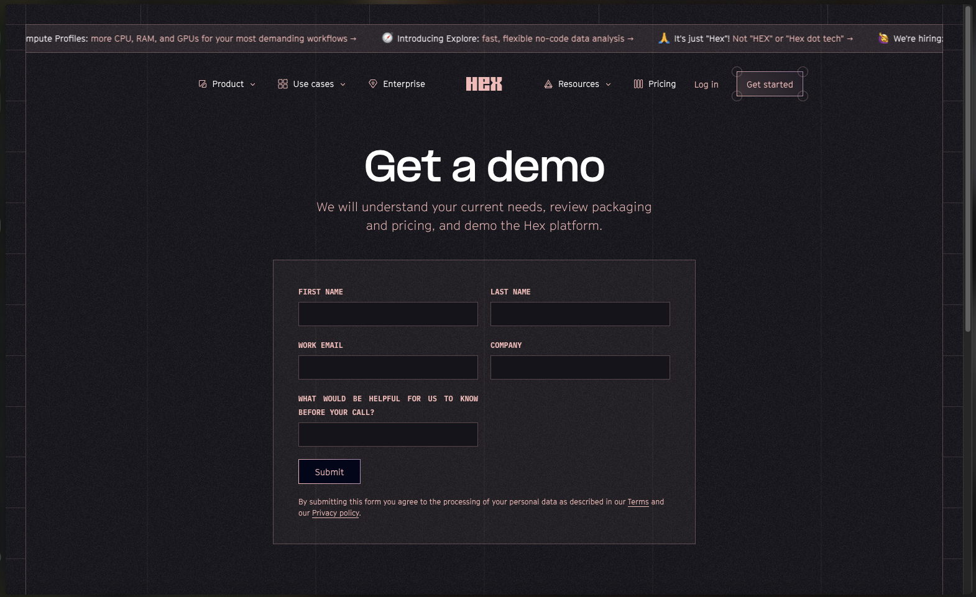
Task: Open the Resources menu
Action: tap(578, 84)
